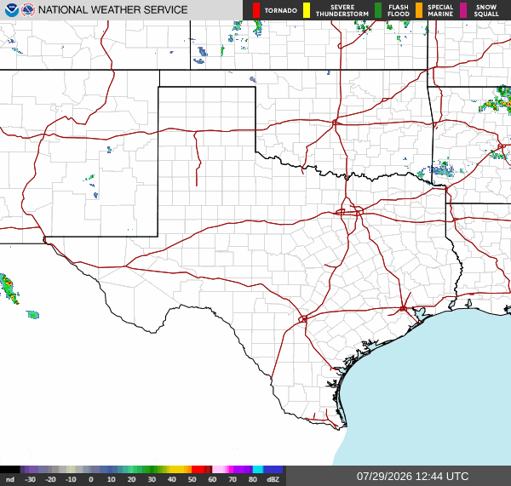
Task: Click the SEVERE THUNDERSTORM legend label
Action: 342,10
